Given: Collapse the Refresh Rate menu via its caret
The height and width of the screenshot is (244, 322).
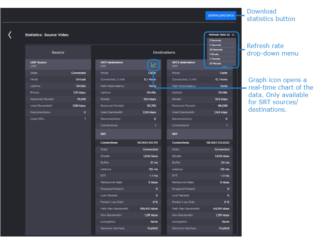Looking at the screenshot, I should click(233, 34).
